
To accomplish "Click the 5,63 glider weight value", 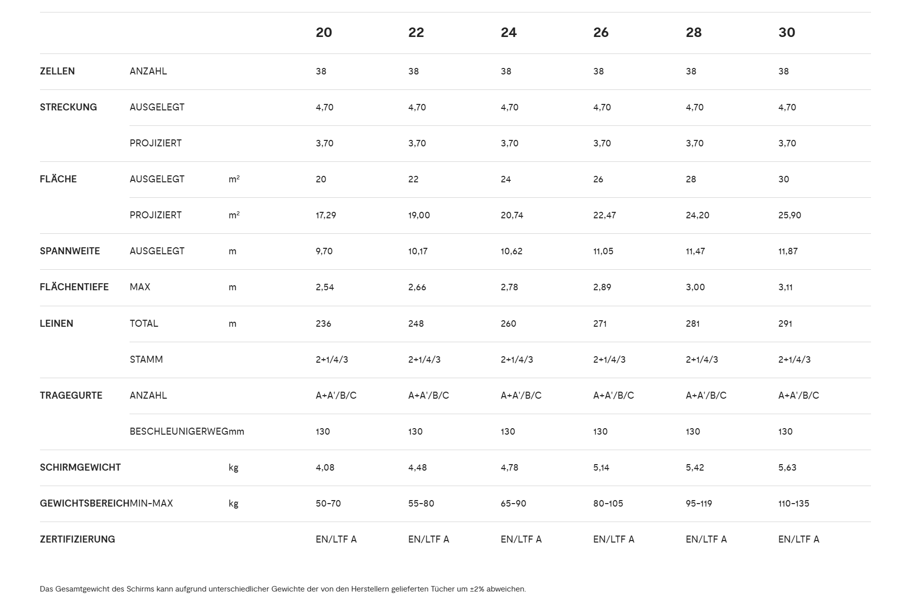I will pyautogui.click(x=787, y=468).
